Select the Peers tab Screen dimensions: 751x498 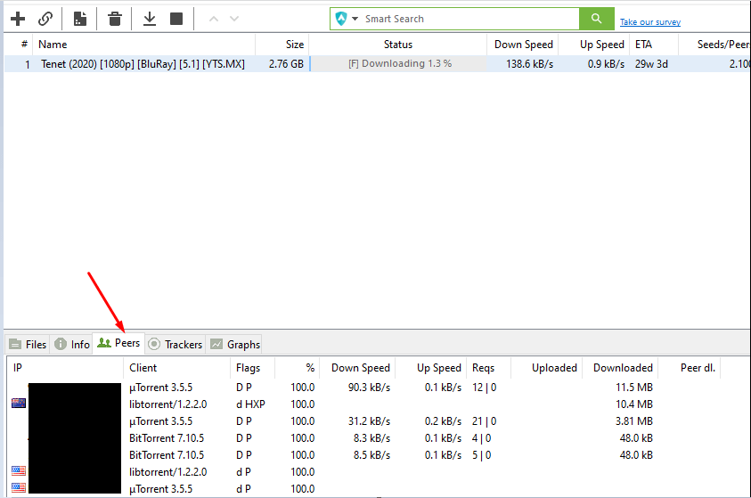click(118, 343)
